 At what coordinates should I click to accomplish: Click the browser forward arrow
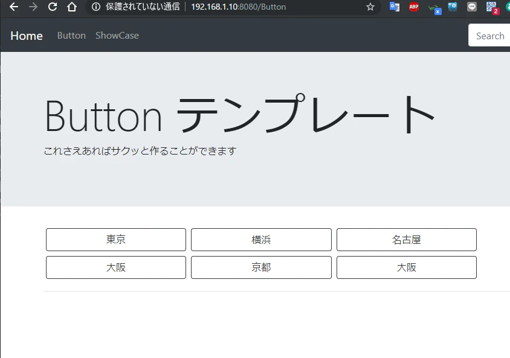click(33, 7)
